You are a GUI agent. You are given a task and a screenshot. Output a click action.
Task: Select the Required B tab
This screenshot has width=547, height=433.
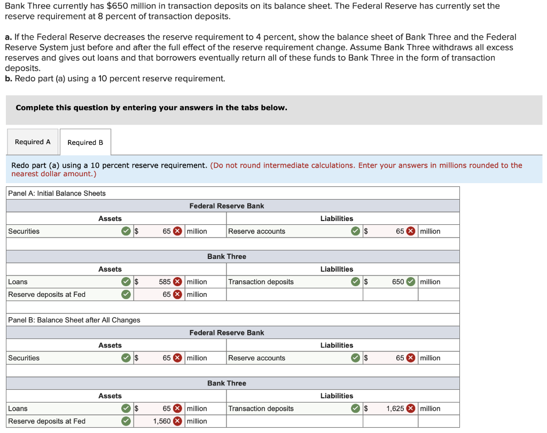(x=85, y=142)
